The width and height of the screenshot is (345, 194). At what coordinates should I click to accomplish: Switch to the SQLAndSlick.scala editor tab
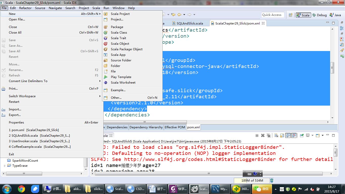pos(187,23)
